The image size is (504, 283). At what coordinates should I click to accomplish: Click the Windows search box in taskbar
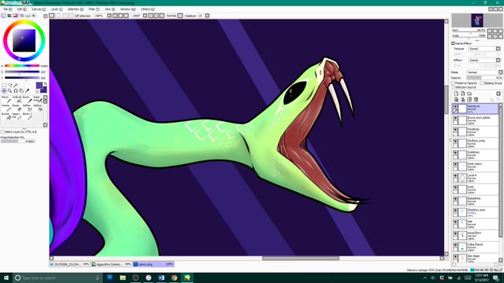(x=57, y=278)
